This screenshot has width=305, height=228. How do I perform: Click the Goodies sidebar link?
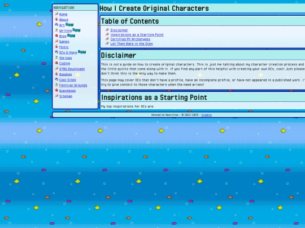point(66,74)
